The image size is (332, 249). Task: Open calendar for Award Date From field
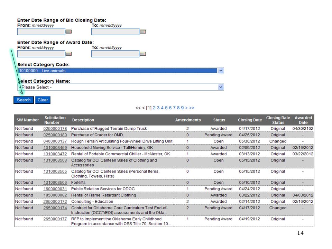[68, 54]
